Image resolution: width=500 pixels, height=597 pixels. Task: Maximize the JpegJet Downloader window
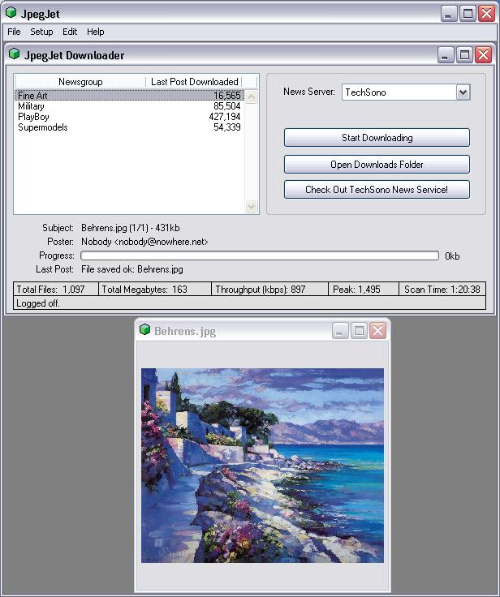(464, 55)
